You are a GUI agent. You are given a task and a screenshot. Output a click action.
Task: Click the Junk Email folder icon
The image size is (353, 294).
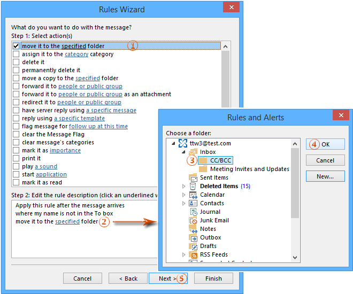click(x=193, y=220)
